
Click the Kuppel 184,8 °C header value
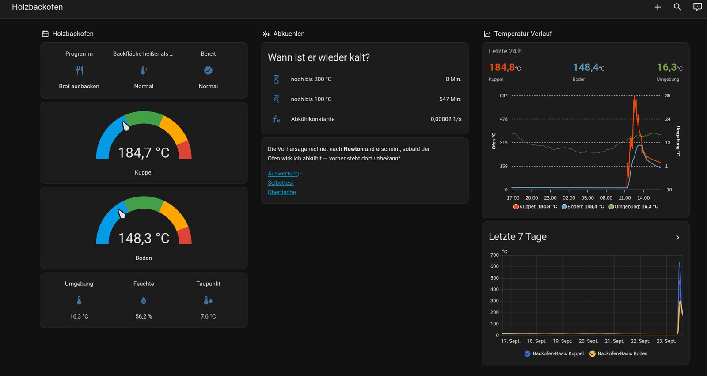[x=505, y=67]
